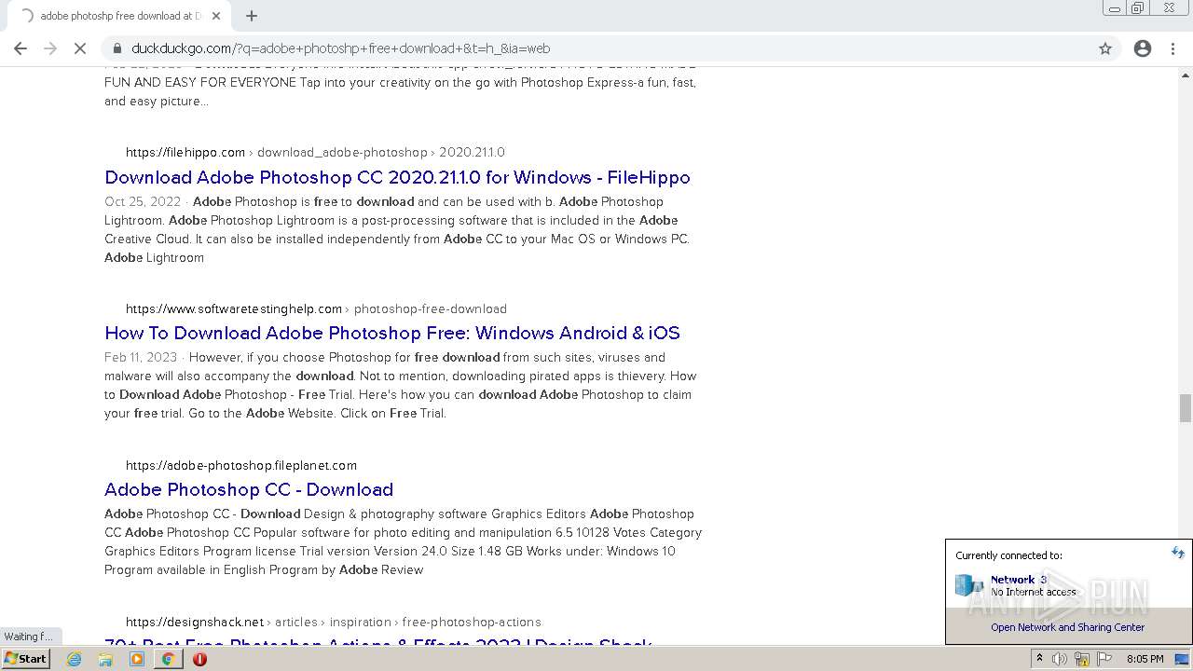Click the adobe-photoshop.fileplanet.com URL

tap(241, 465)
